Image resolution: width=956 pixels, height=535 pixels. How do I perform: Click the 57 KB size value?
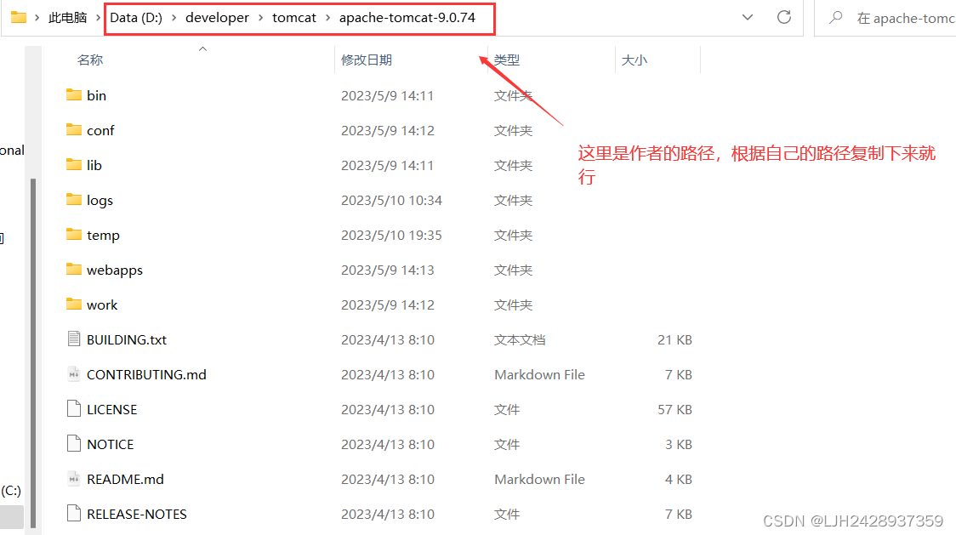(x=675, y=409)
